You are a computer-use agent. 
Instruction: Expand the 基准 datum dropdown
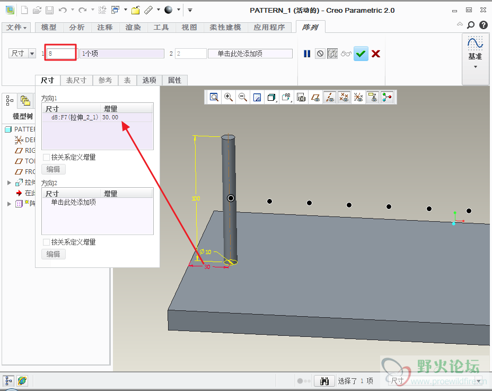pyautogui.click(x=475, y=66)
